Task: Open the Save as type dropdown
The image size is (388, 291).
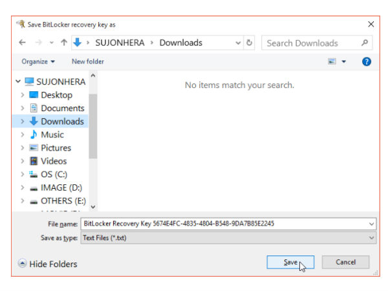Action: click(371, 238)
